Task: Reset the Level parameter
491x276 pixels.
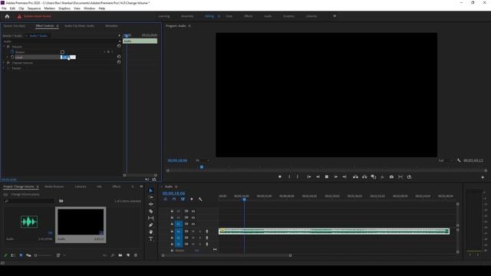Action: [x=119, y=57]
